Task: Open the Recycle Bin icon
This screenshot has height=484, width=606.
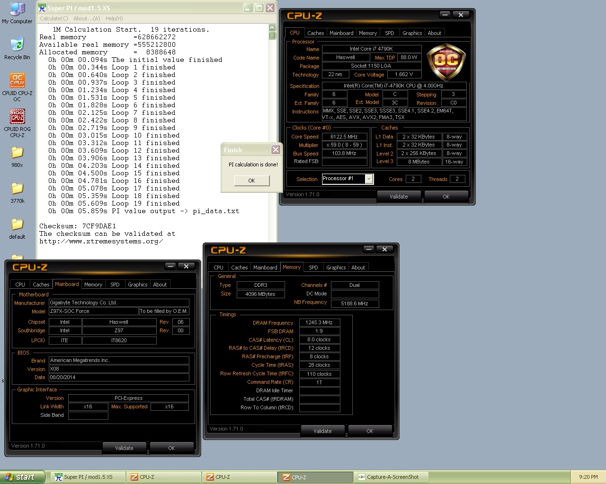Action: point(17,49)
